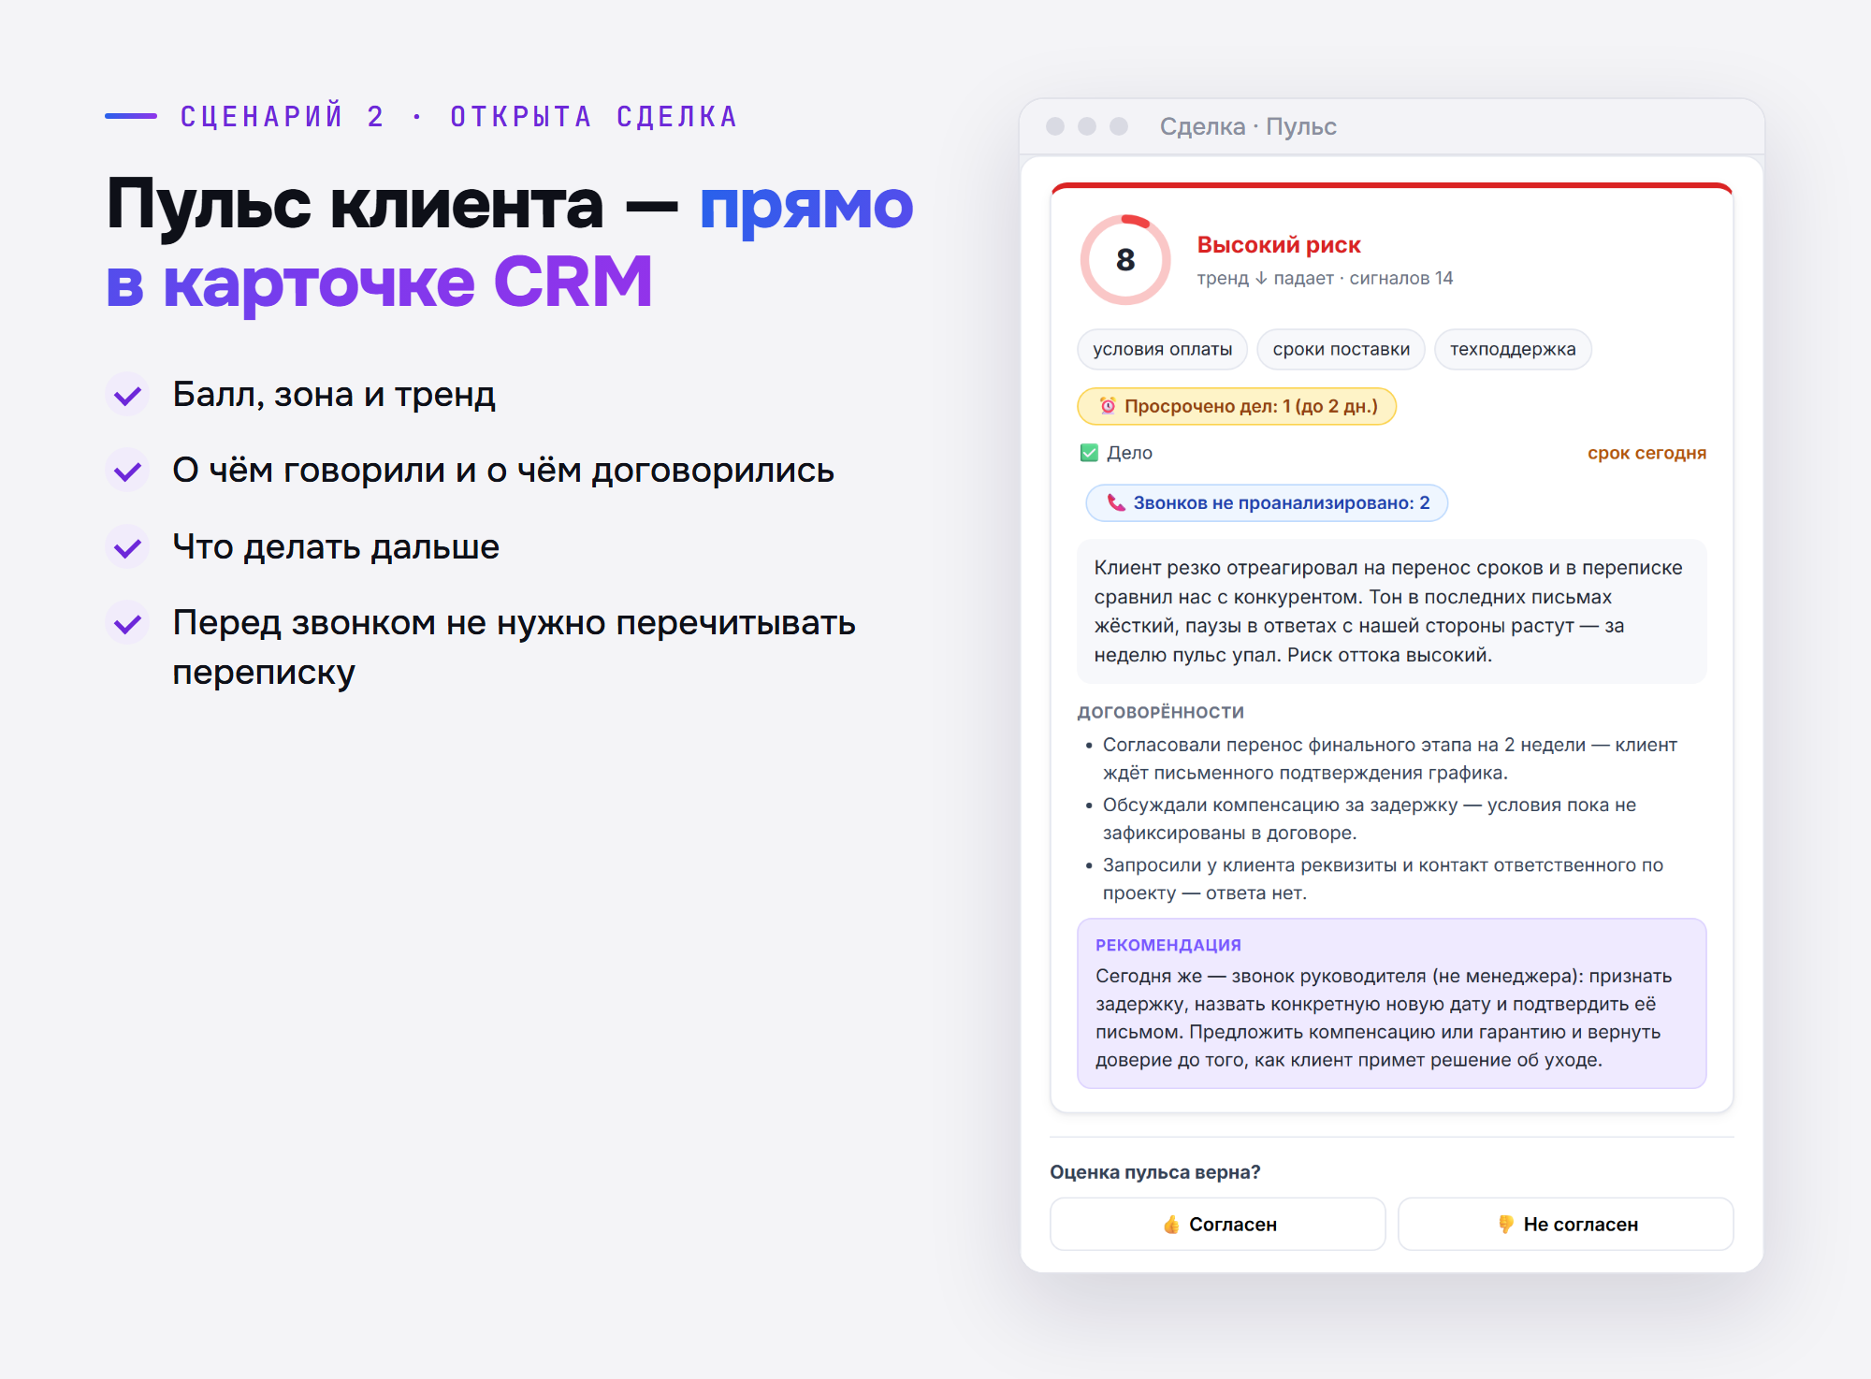The width and height of the screenshot is (1871, 1379).
Task: Click the checkmark beside О чём говорили
Action: [128, 471]
